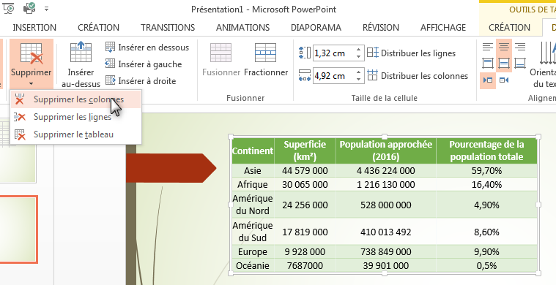Click Population approchée (2016) header cell
The image size is (556, 285).
pyautogui.click(x=386, y=151)
